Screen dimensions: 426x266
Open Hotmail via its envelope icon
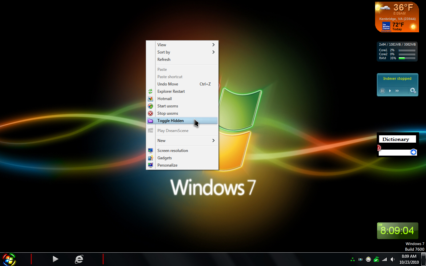(150, 99)
